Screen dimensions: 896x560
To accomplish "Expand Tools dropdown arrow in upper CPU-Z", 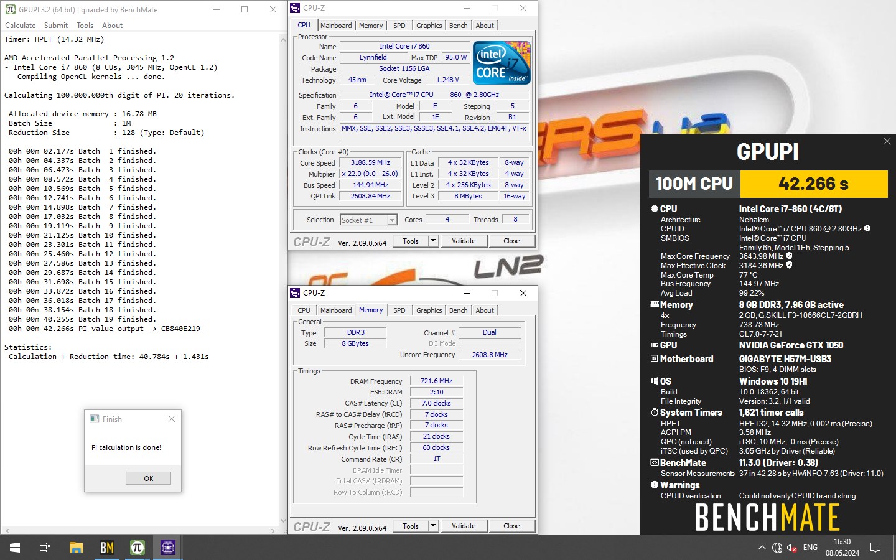I will 434,241.
